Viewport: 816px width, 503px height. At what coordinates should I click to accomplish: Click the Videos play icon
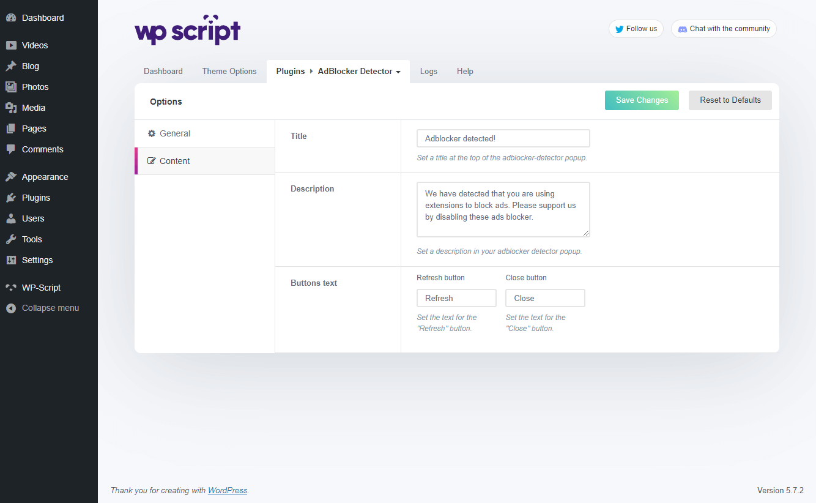pos(11,45)
